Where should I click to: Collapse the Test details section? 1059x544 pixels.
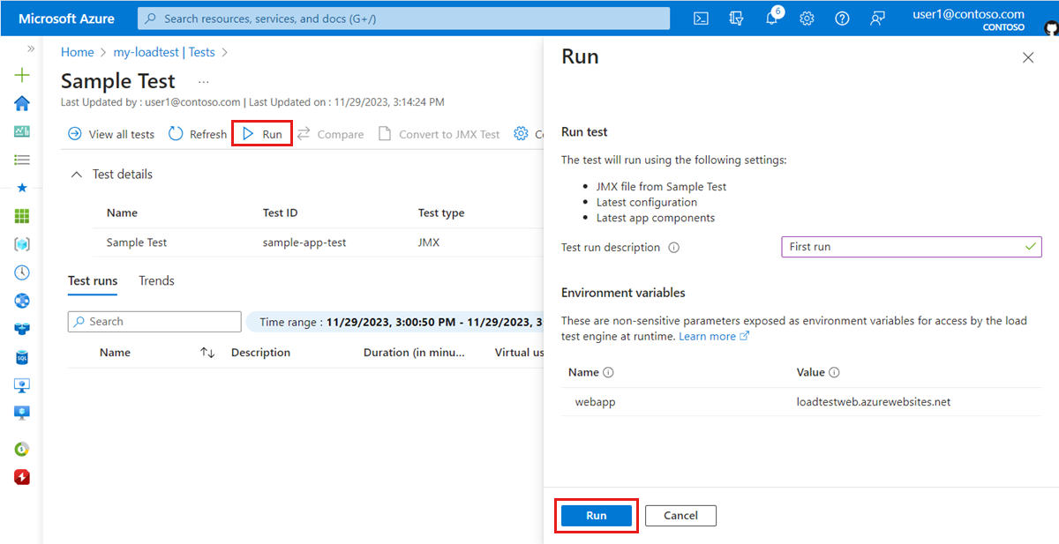click(x=76, y=174)
